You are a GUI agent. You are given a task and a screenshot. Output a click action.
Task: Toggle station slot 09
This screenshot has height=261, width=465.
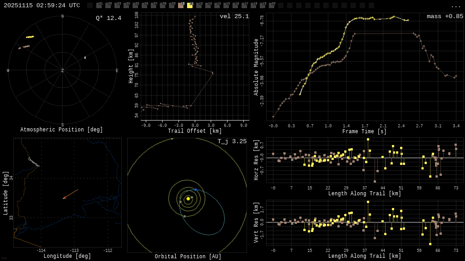click(172, 5)
